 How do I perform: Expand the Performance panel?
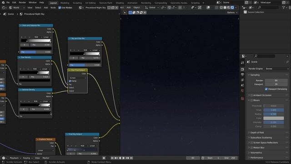tap(256, 158)
